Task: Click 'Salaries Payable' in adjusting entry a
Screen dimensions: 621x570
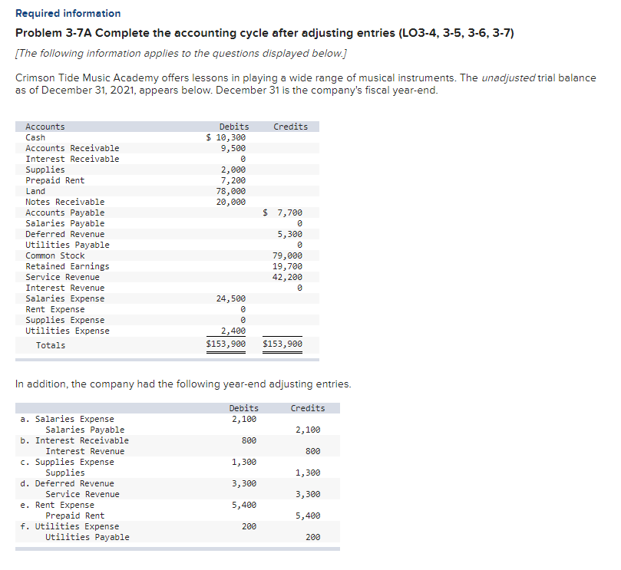Action: (84, 430)
